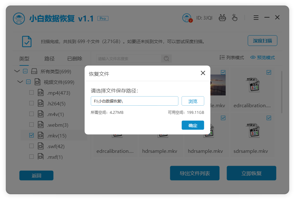Click the file icon beside .mkv(15)
Image resolution: width=295 pixels, height=200 pixels.
pos(41,136)
